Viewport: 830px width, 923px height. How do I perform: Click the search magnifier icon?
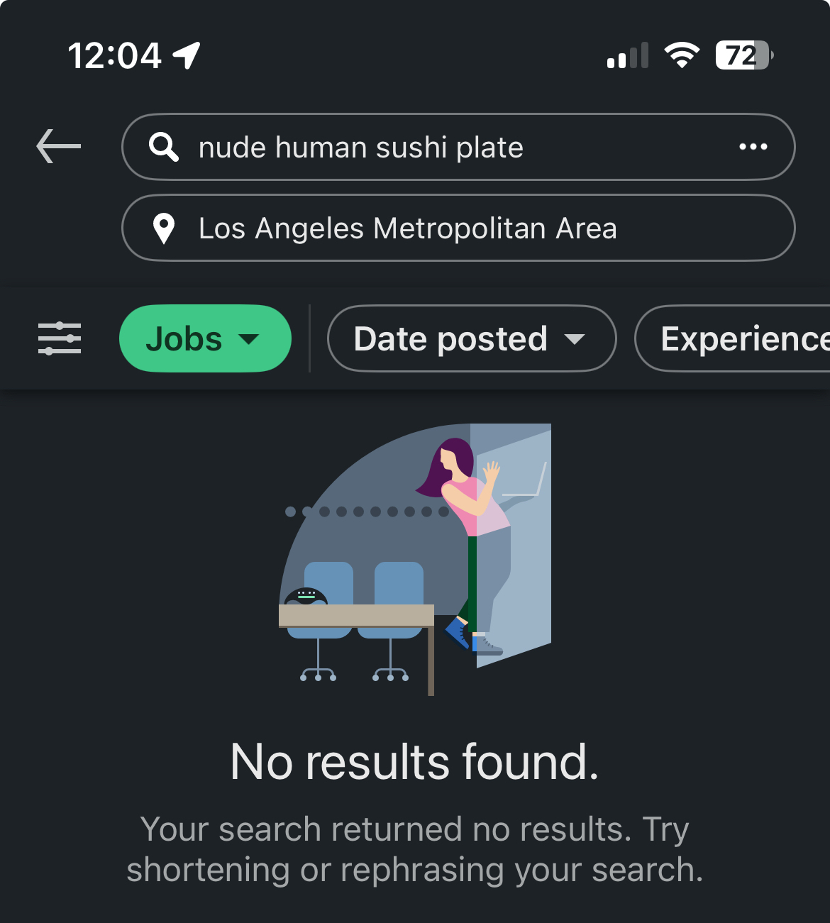tap(163, 147)
